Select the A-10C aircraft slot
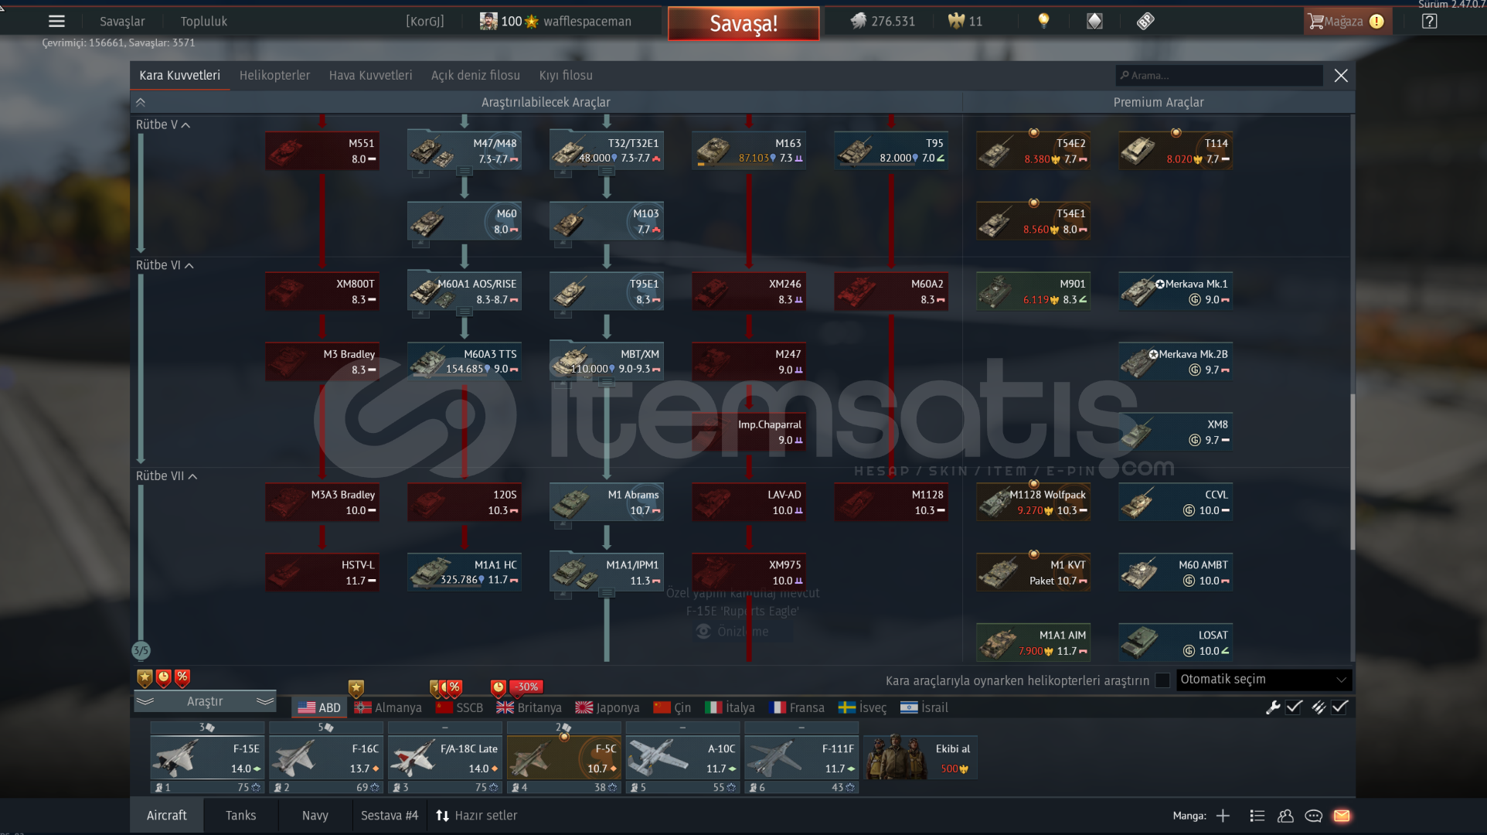The height and width of the screenshot is (835, 1487). click(x=682, y=758)
